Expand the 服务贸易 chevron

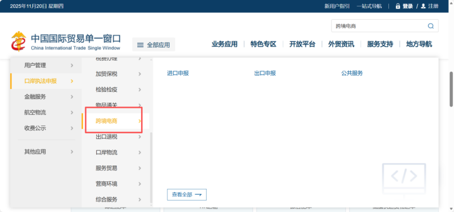pos(139,168)
